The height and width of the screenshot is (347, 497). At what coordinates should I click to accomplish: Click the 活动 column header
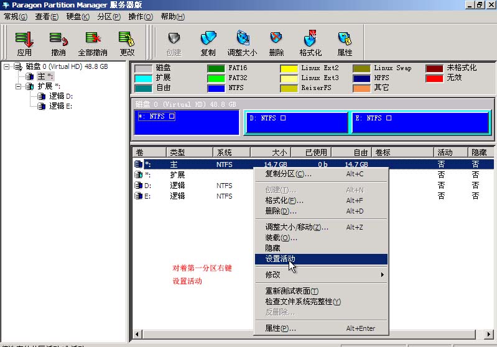[451, 153]
